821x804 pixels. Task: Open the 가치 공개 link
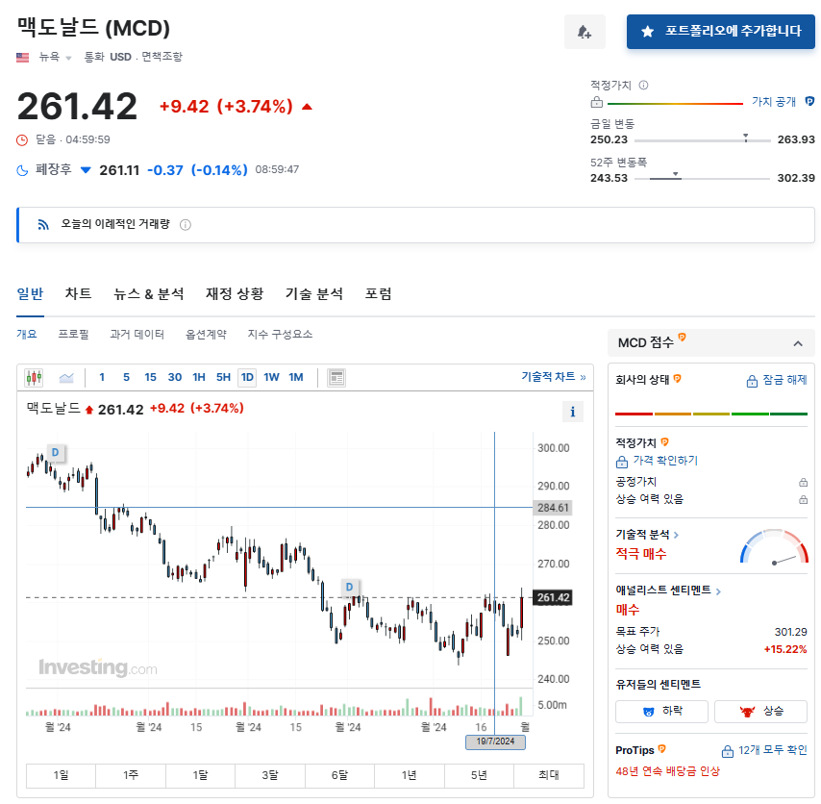pos(774,101)
